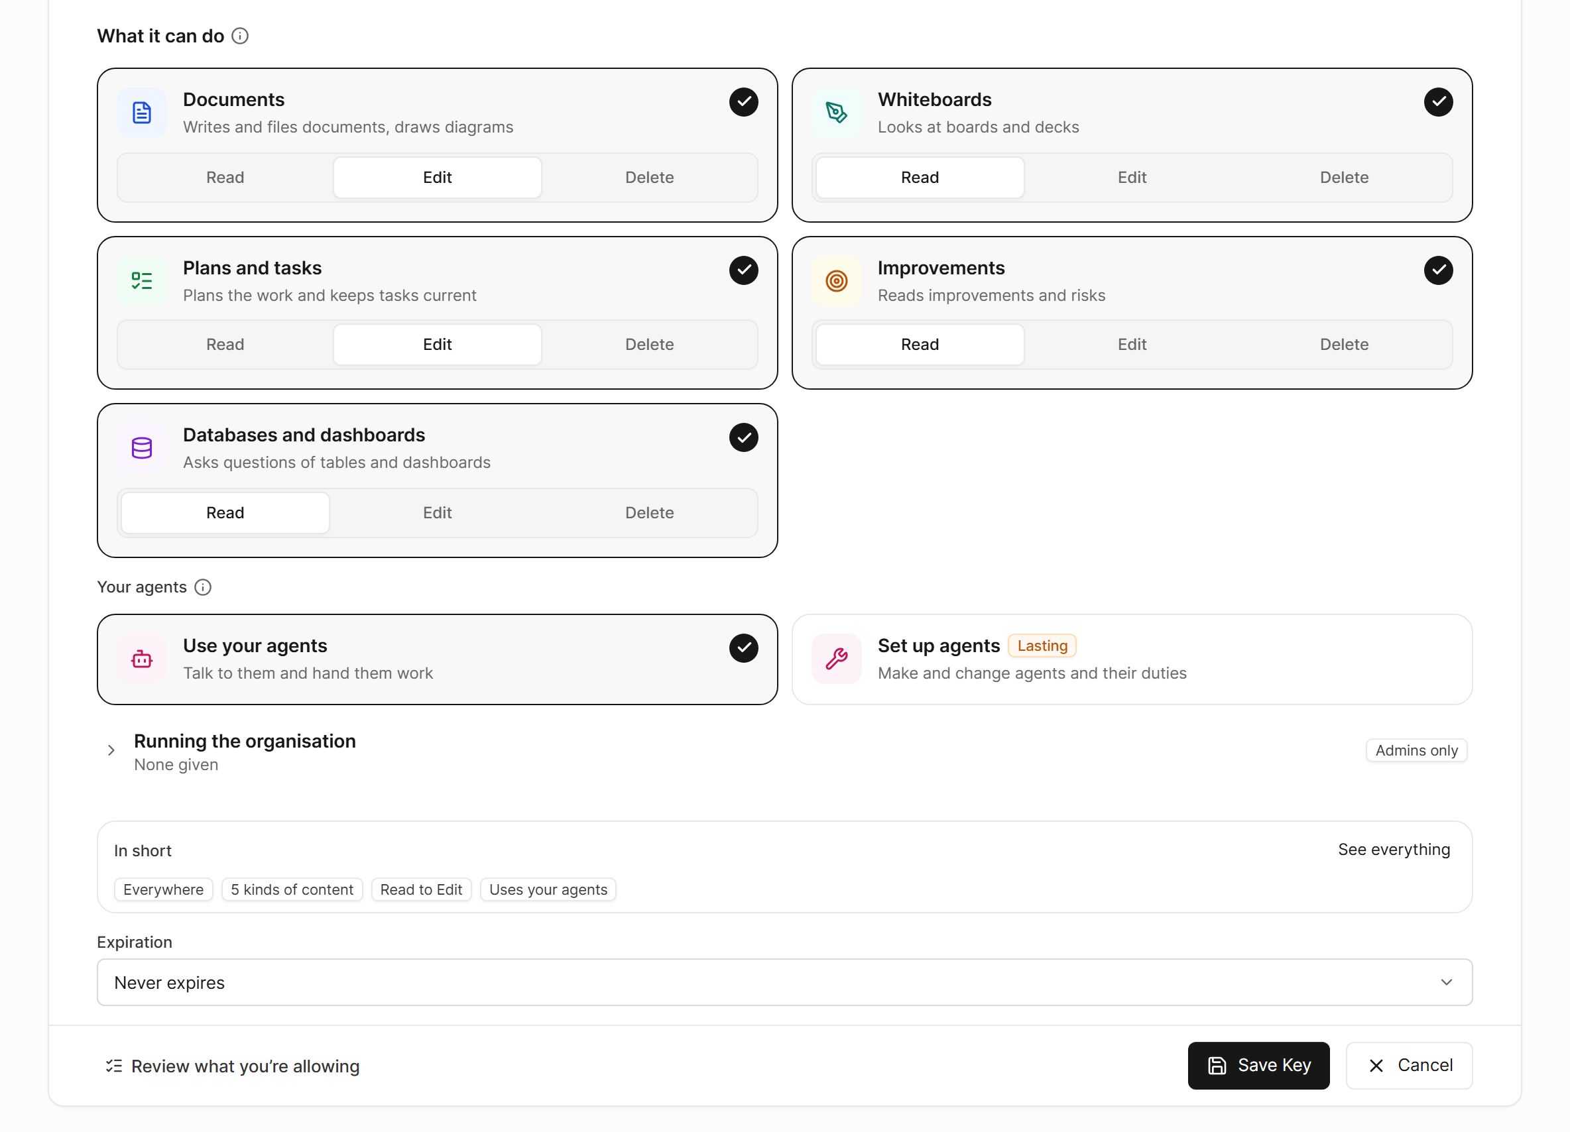
Task: Set Databases and dashboards access to Delete
Action: [x=649, y=513]
